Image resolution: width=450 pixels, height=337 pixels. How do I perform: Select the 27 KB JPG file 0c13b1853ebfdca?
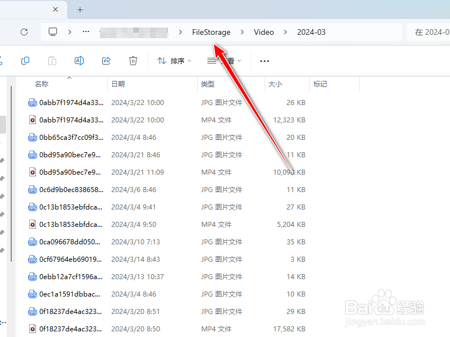tap(166, 207)
